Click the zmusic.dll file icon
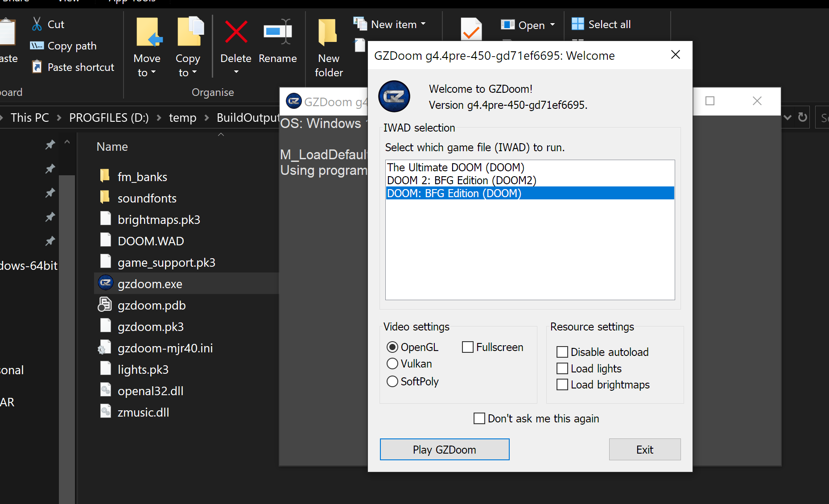 [106, 411]
